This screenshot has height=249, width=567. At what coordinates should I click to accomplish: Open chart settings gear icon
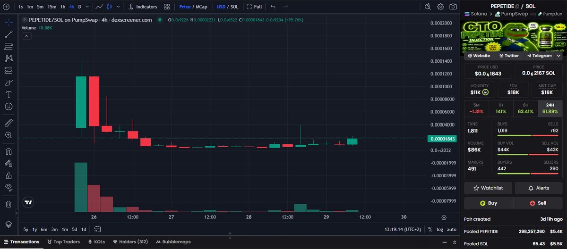click(440, 7)
